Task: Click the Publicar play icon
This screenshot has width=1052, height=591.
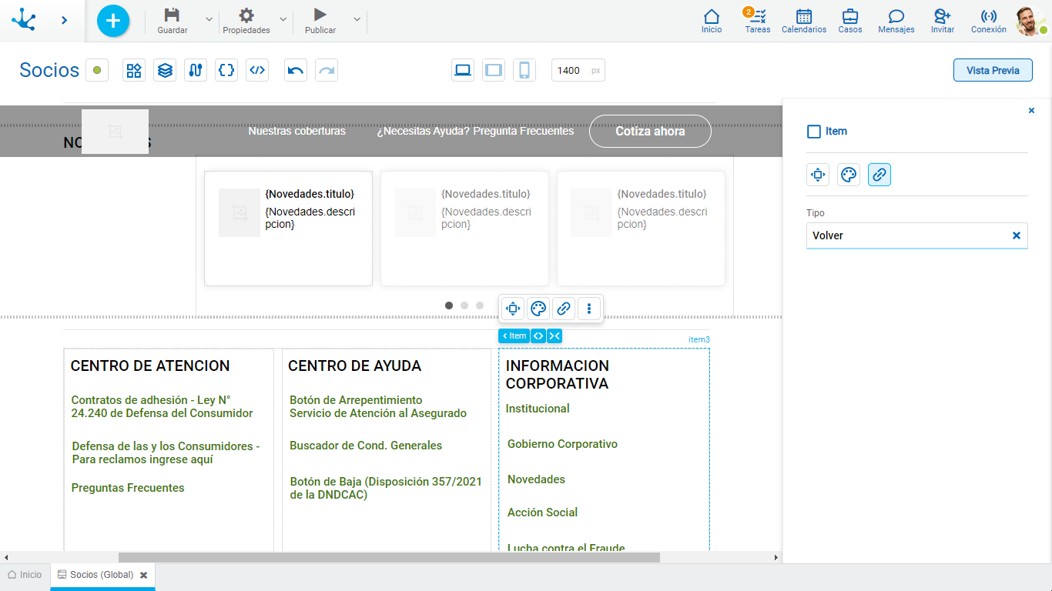Action: 320,15
